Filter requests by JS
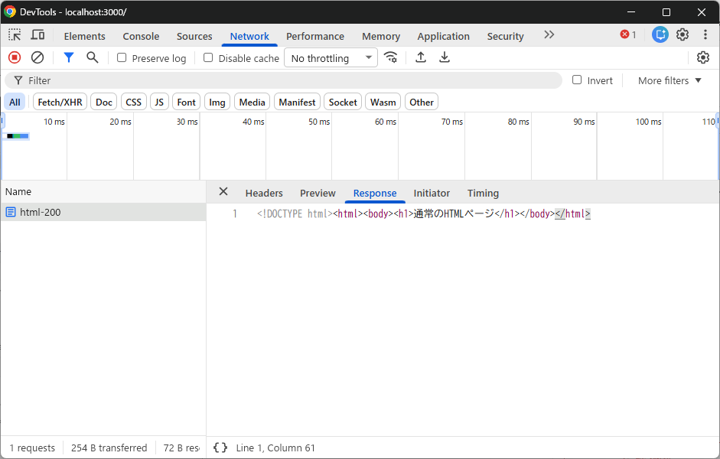 click(159, 102)
